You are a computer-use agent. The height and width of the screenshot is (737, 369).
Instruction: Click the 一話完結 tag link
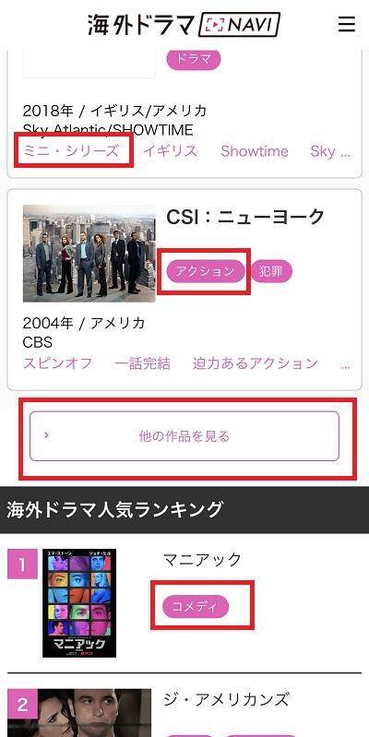(142, 363)
